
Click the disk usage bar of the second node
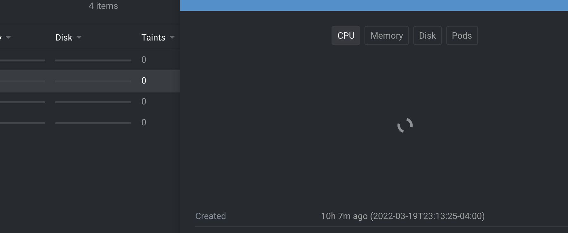(x=93, y=81)
